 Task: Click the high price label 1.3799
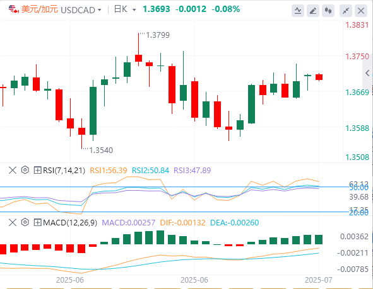[x=158, y=35]
